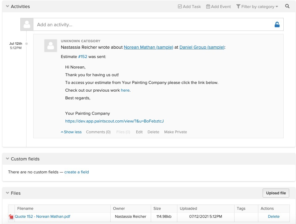The height and width of the screenshot is (224, 296).
Task: Open Norean Mathan (sample) contact link
Action: pyautogui.click(x=148, y=47)
